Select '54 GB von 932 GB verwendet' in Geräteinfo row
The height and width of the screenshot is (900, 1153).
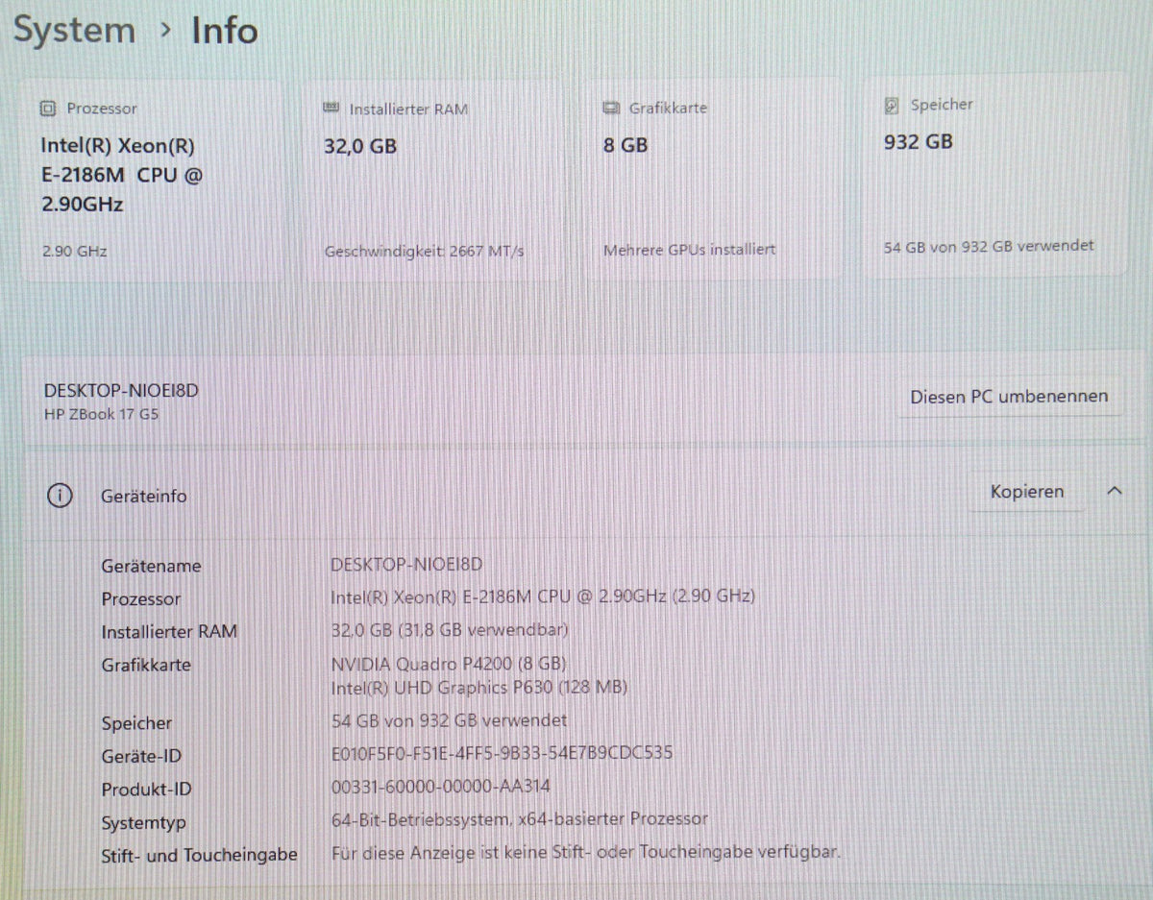pyautogui.click(x=448, y=720)
